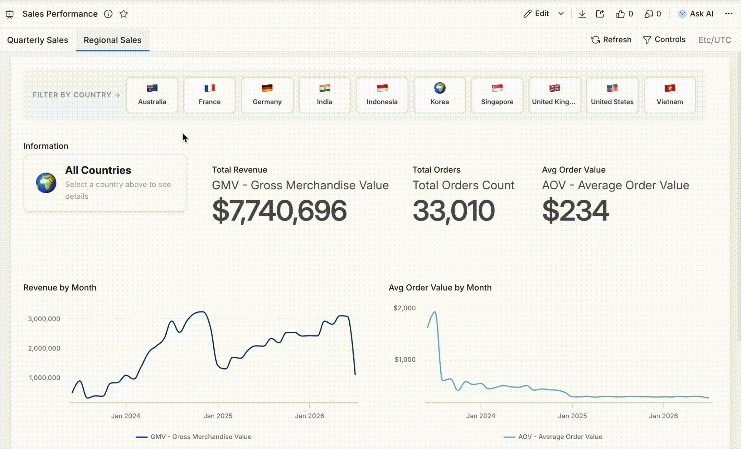Click the Information section heading

click(46, 146)
